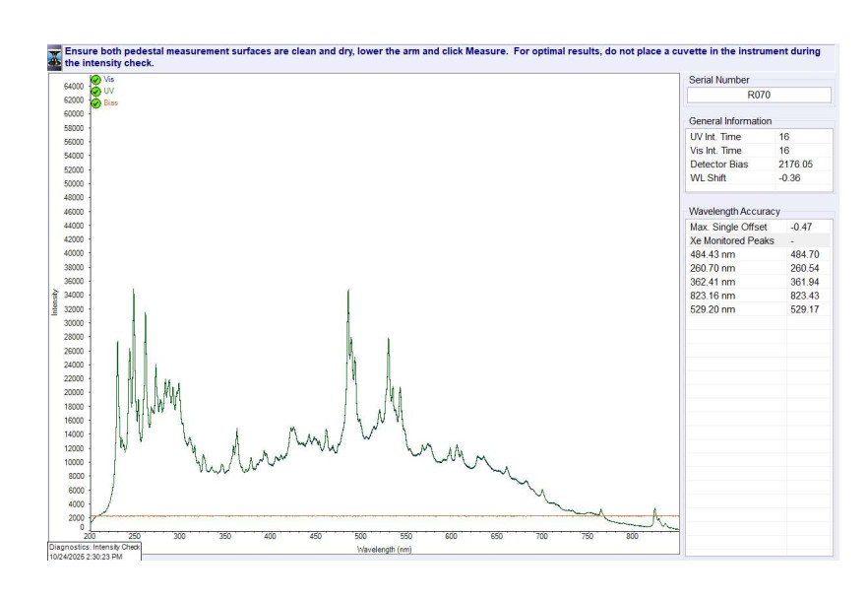Click the WL Shift value -0.36

[790, 178]
